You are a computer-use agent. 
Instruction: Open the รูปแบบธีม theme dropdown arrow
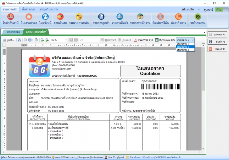click(199, 9)
